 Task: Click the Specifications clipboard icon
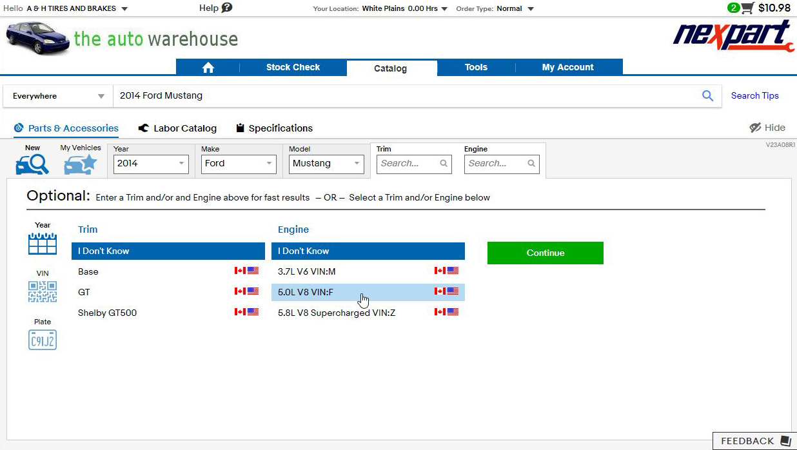[240, 128]
